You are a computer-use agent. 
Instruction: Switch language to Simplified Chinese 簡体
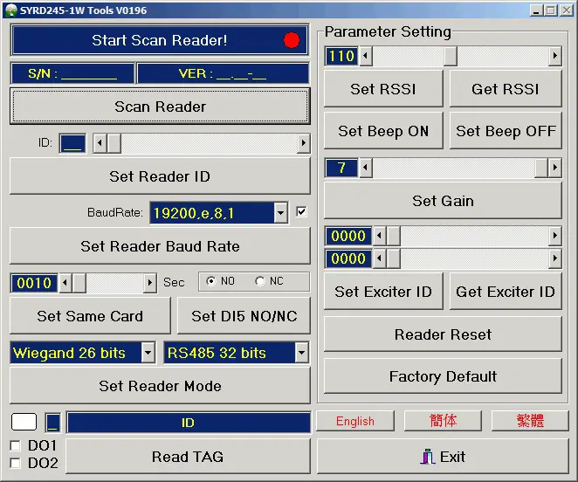pyautogui.click(x=443, y=421)
